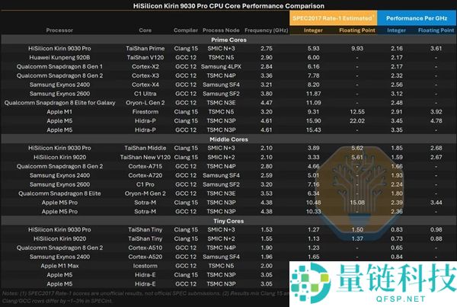This screenshot has height=307, width=457.
Task: Click the 'TaiShan V120' core cell
Action: [145, 57]
